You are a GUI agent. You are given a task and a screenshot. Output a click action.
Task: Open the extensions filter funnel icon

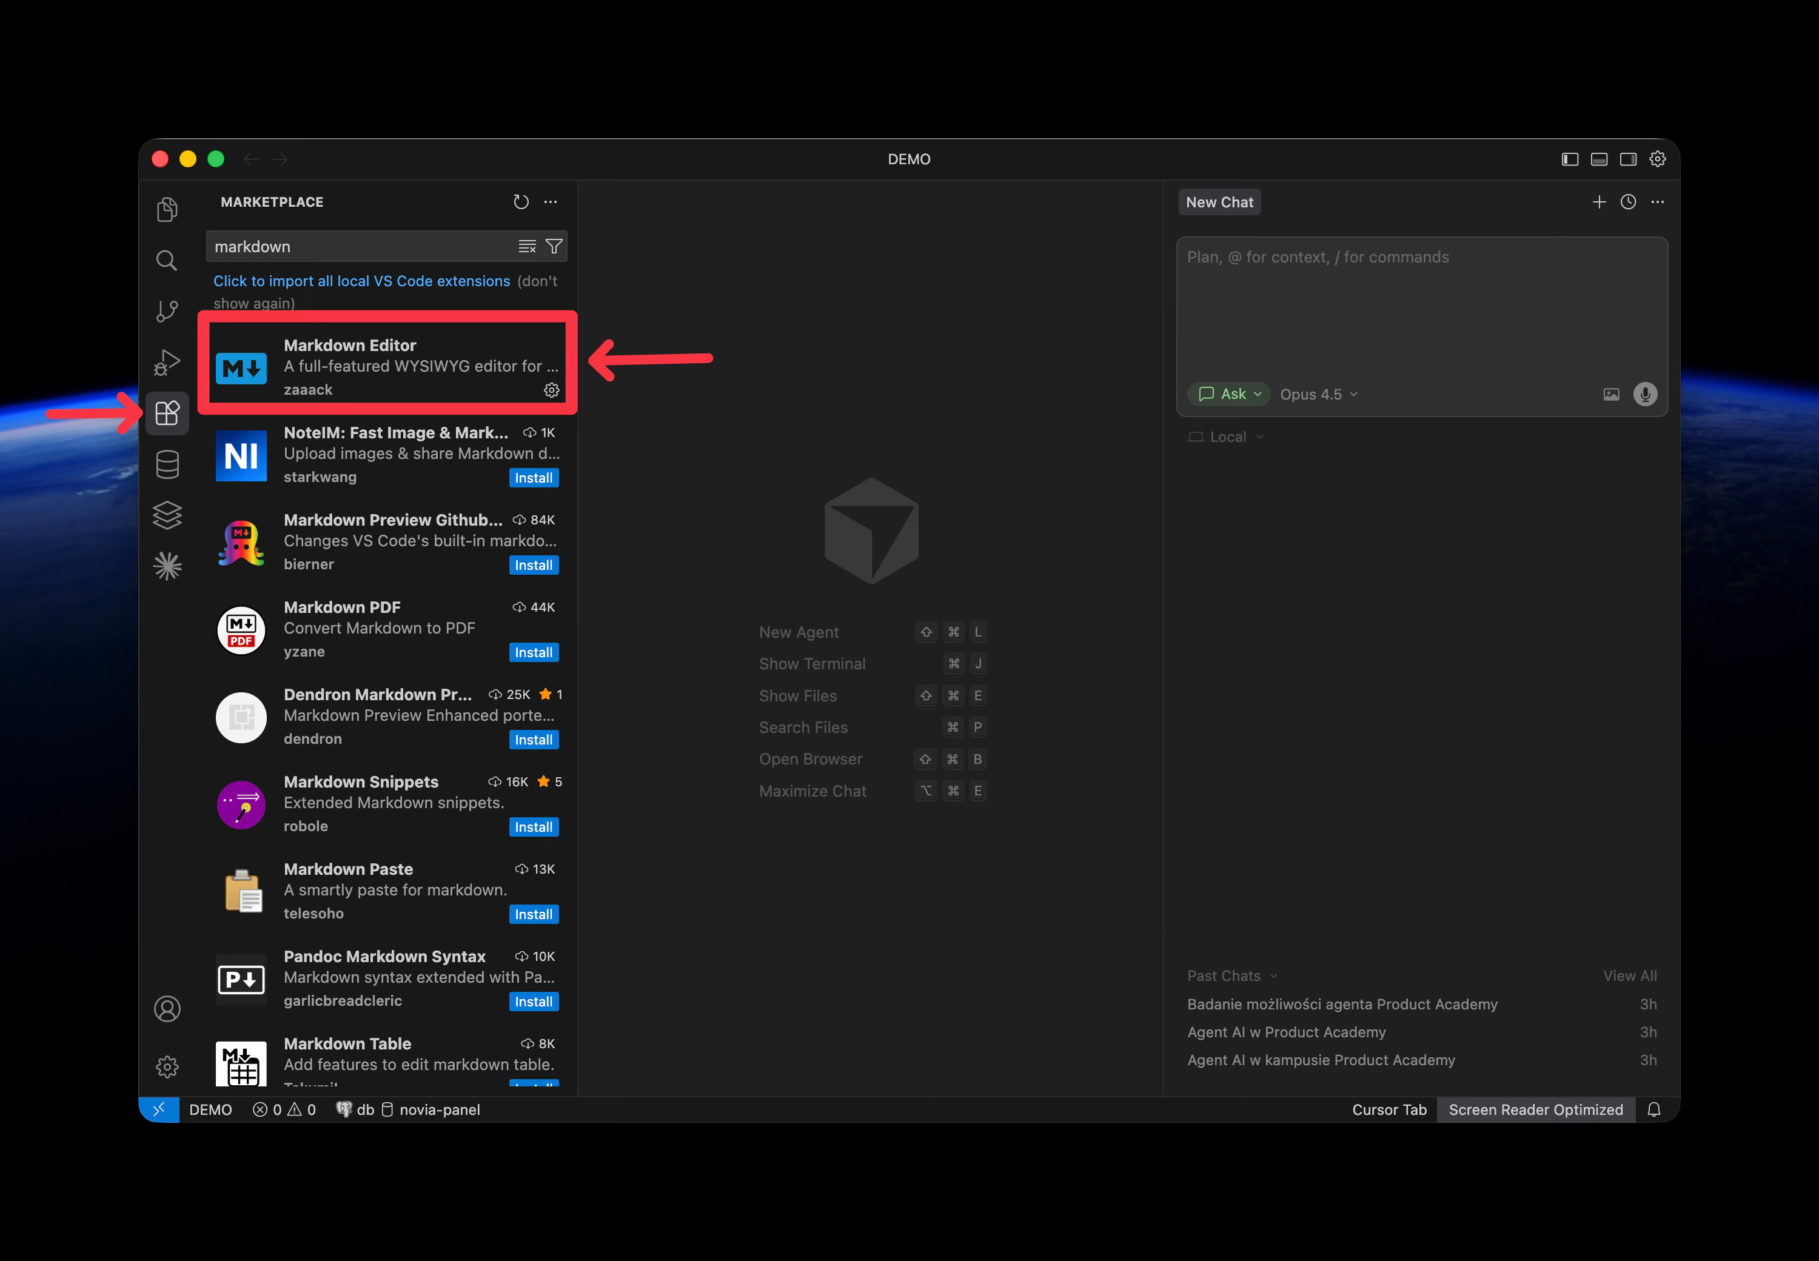(x=554, y=247)
